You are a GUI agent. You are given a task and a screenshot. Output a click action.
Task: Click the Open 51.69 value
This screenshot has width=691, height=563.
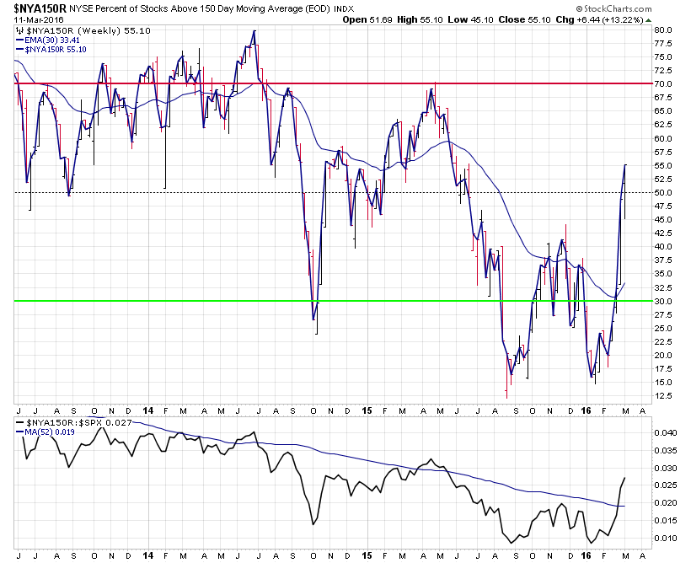367,20
